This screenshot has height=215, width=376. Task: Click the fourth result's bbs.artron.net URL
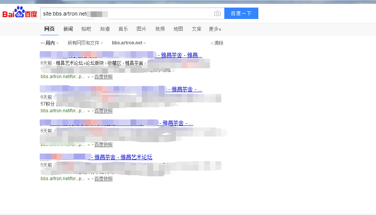tap(62, 179)
